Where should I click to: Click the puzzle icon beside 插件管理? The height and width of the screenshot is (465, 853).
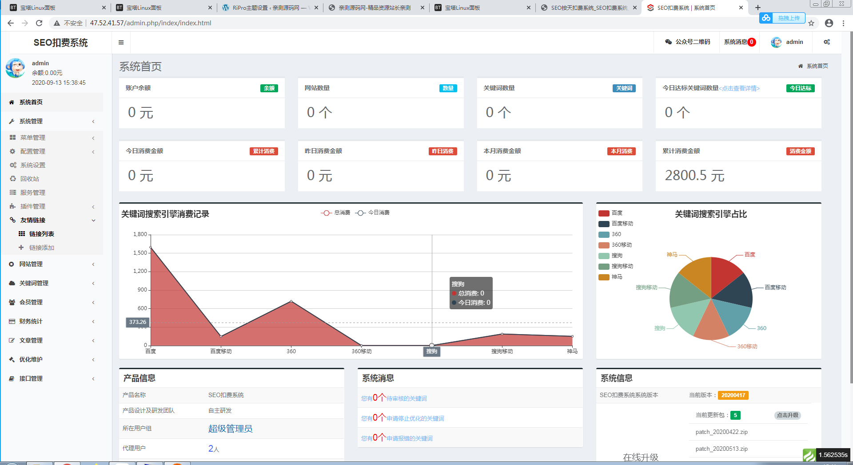click(x=13, y=206)
